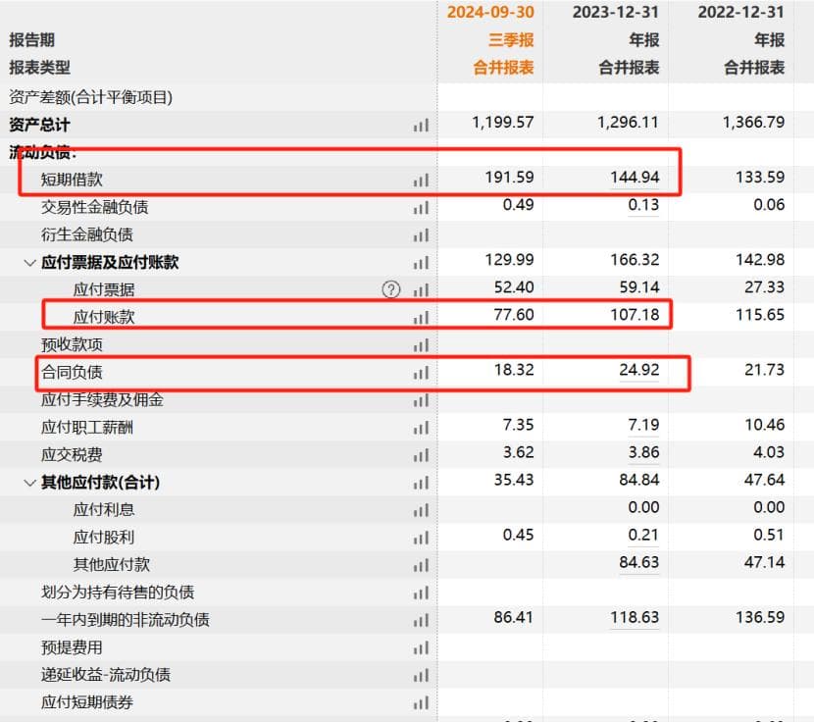Click chart icon in 应交税费 row
Screen dimensions: 814x723
pos(421,455)
